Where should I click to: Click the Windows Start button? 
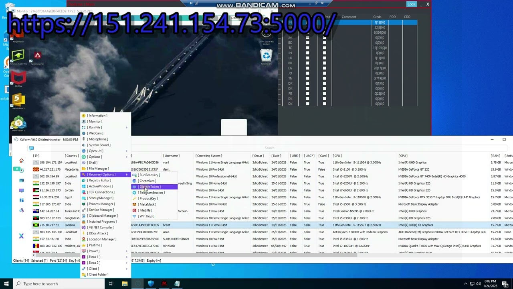6,284
